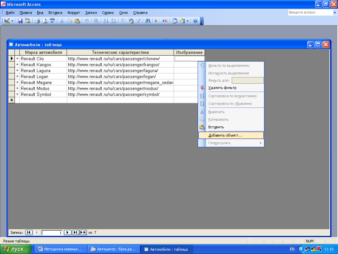Click the record number field
The height and width of the screenshot is (254, 338).
(52, 233)
